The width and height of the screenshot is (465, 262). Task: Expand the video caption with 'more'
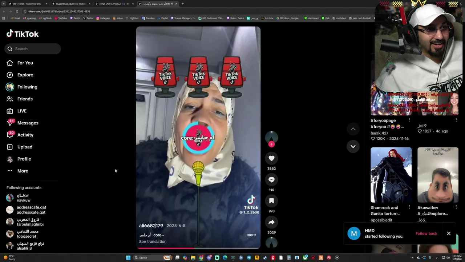tap(251, 235)
